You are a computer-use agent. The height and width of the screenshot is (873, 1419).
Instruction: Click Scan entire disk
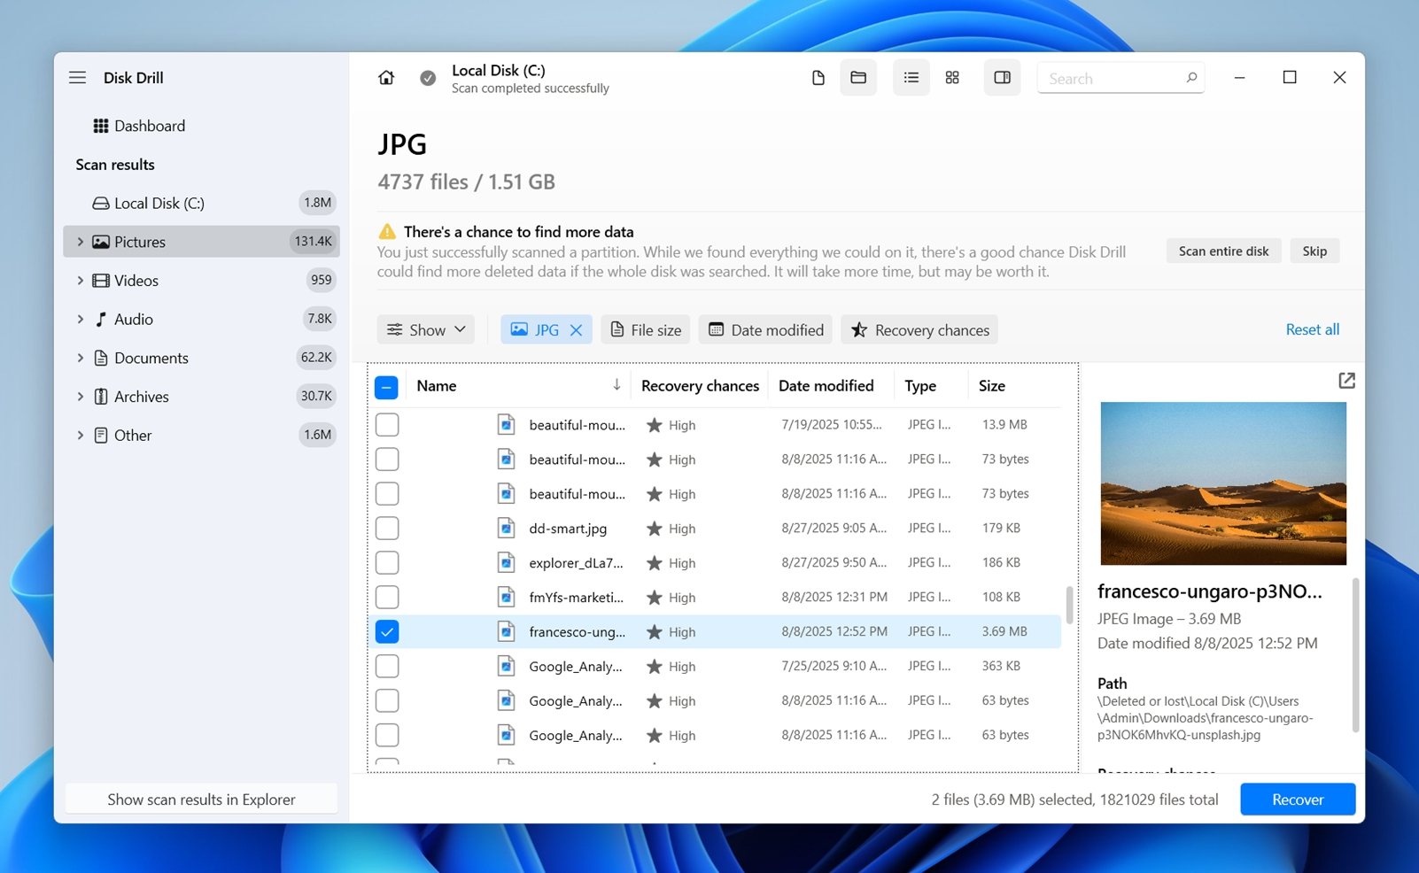(1222, 251)
